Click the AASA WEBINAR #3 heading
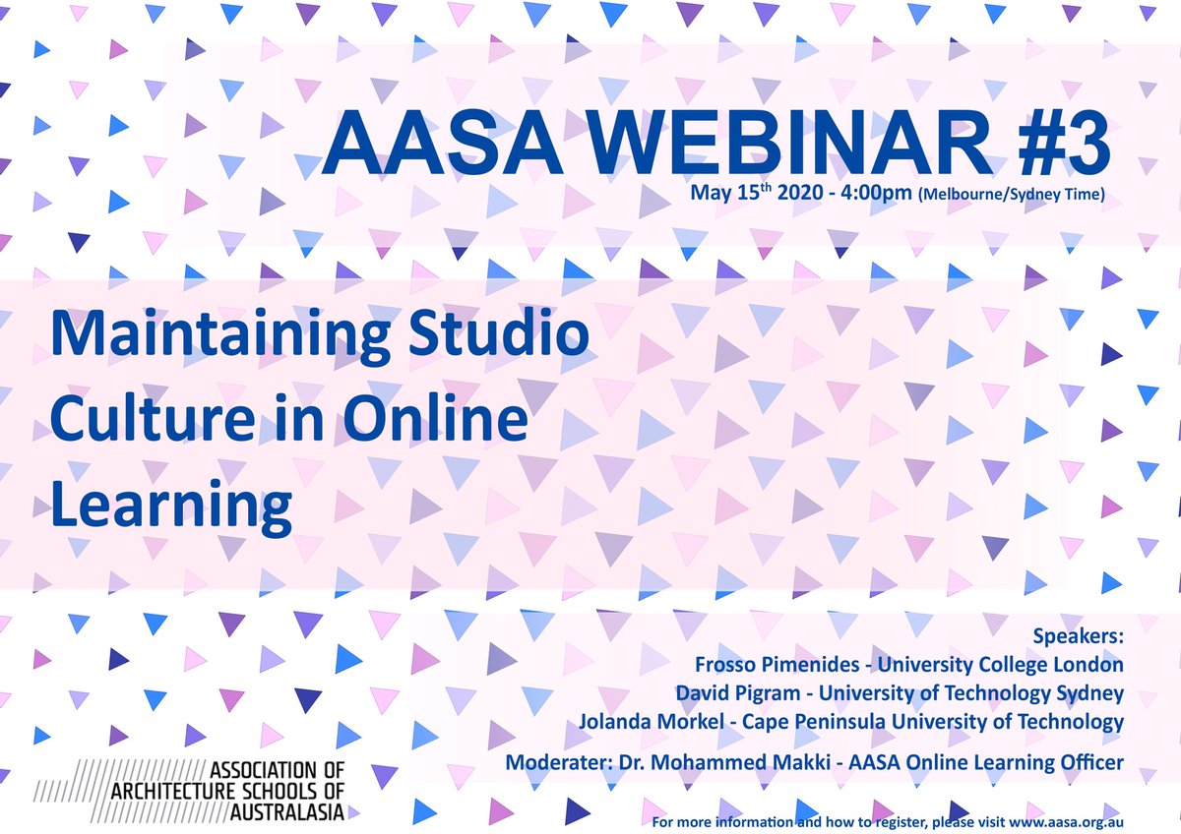This screenshot has width=1181, height=834. coord(716,144)
